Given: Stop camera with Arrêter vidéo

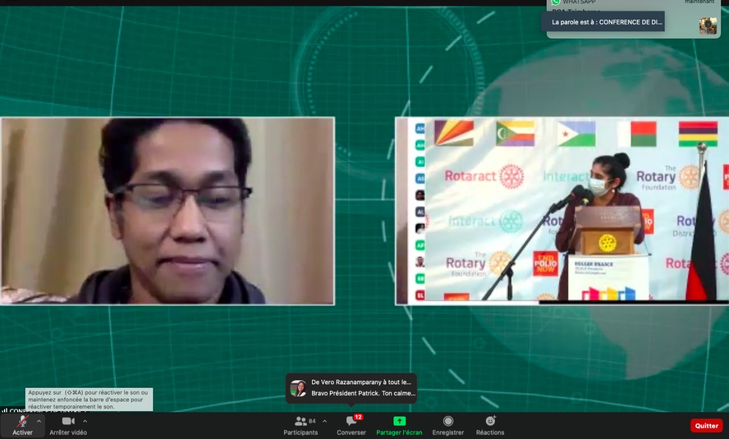Looking at the screenshot, I should [68, 421].
